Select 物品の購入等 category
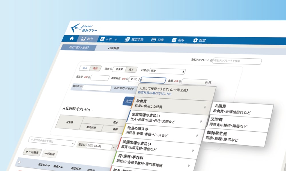Viewport: 286px width, 171px height. click(163, 133)
